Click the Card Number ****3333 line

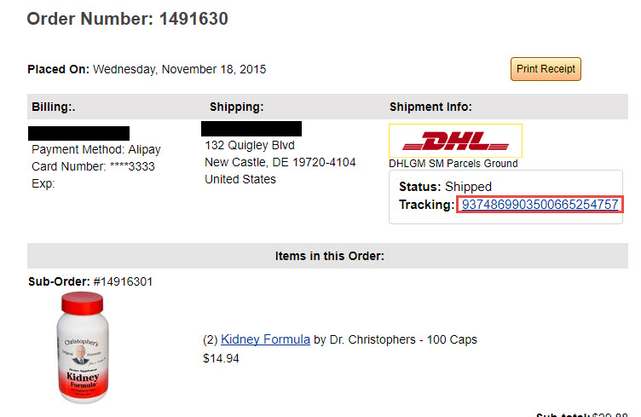click(x=93, y=166)
